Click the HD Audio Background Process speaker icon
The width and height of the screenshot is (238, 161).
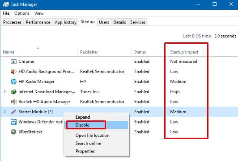[13, 71]
